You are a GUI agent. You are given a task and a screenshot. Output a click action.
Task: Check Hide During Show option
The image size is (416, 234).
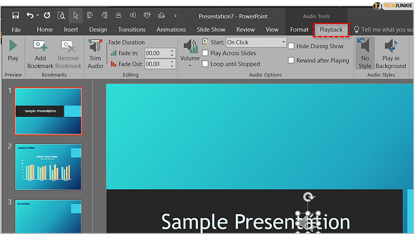291,46
